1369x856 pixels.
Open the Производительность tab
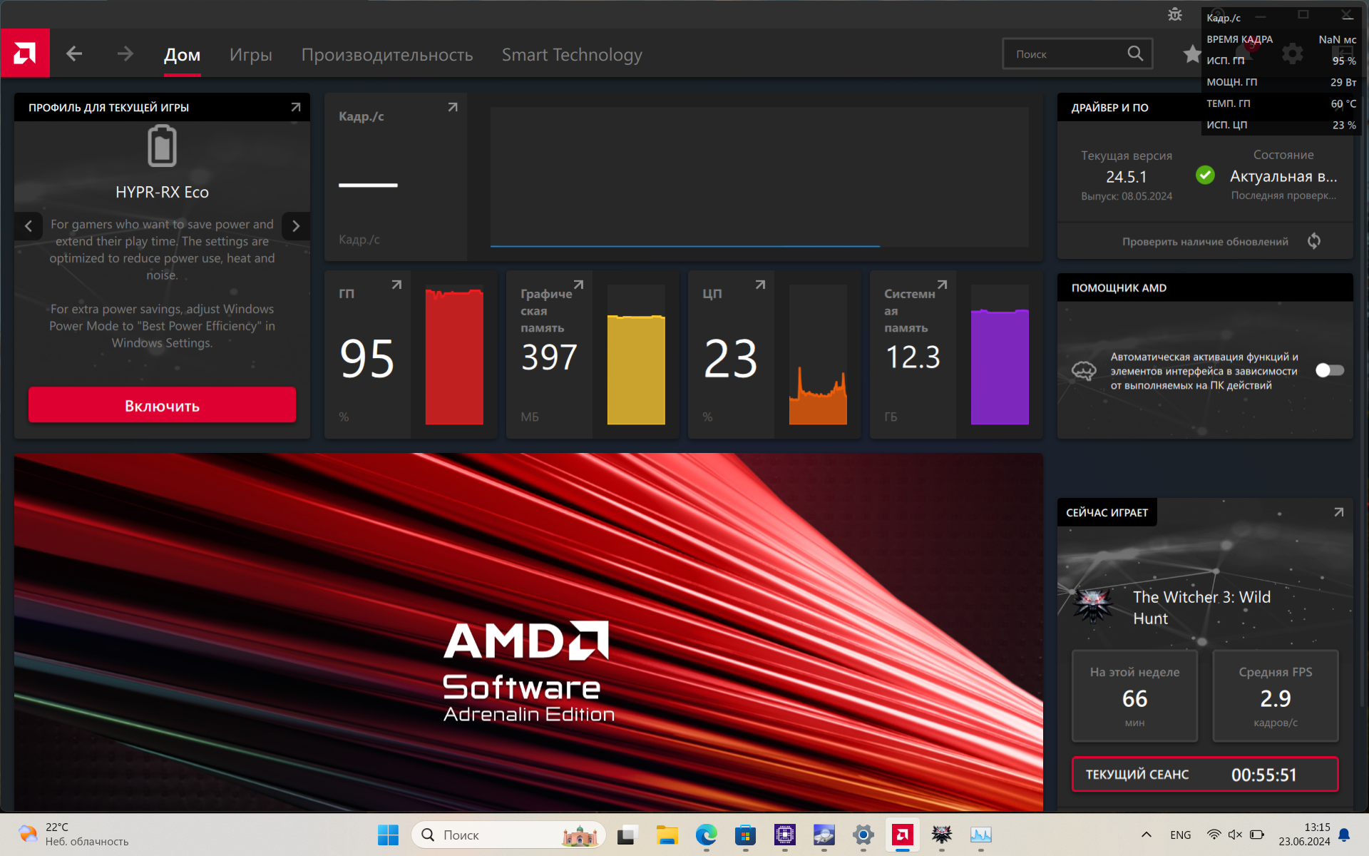[387, 55]
